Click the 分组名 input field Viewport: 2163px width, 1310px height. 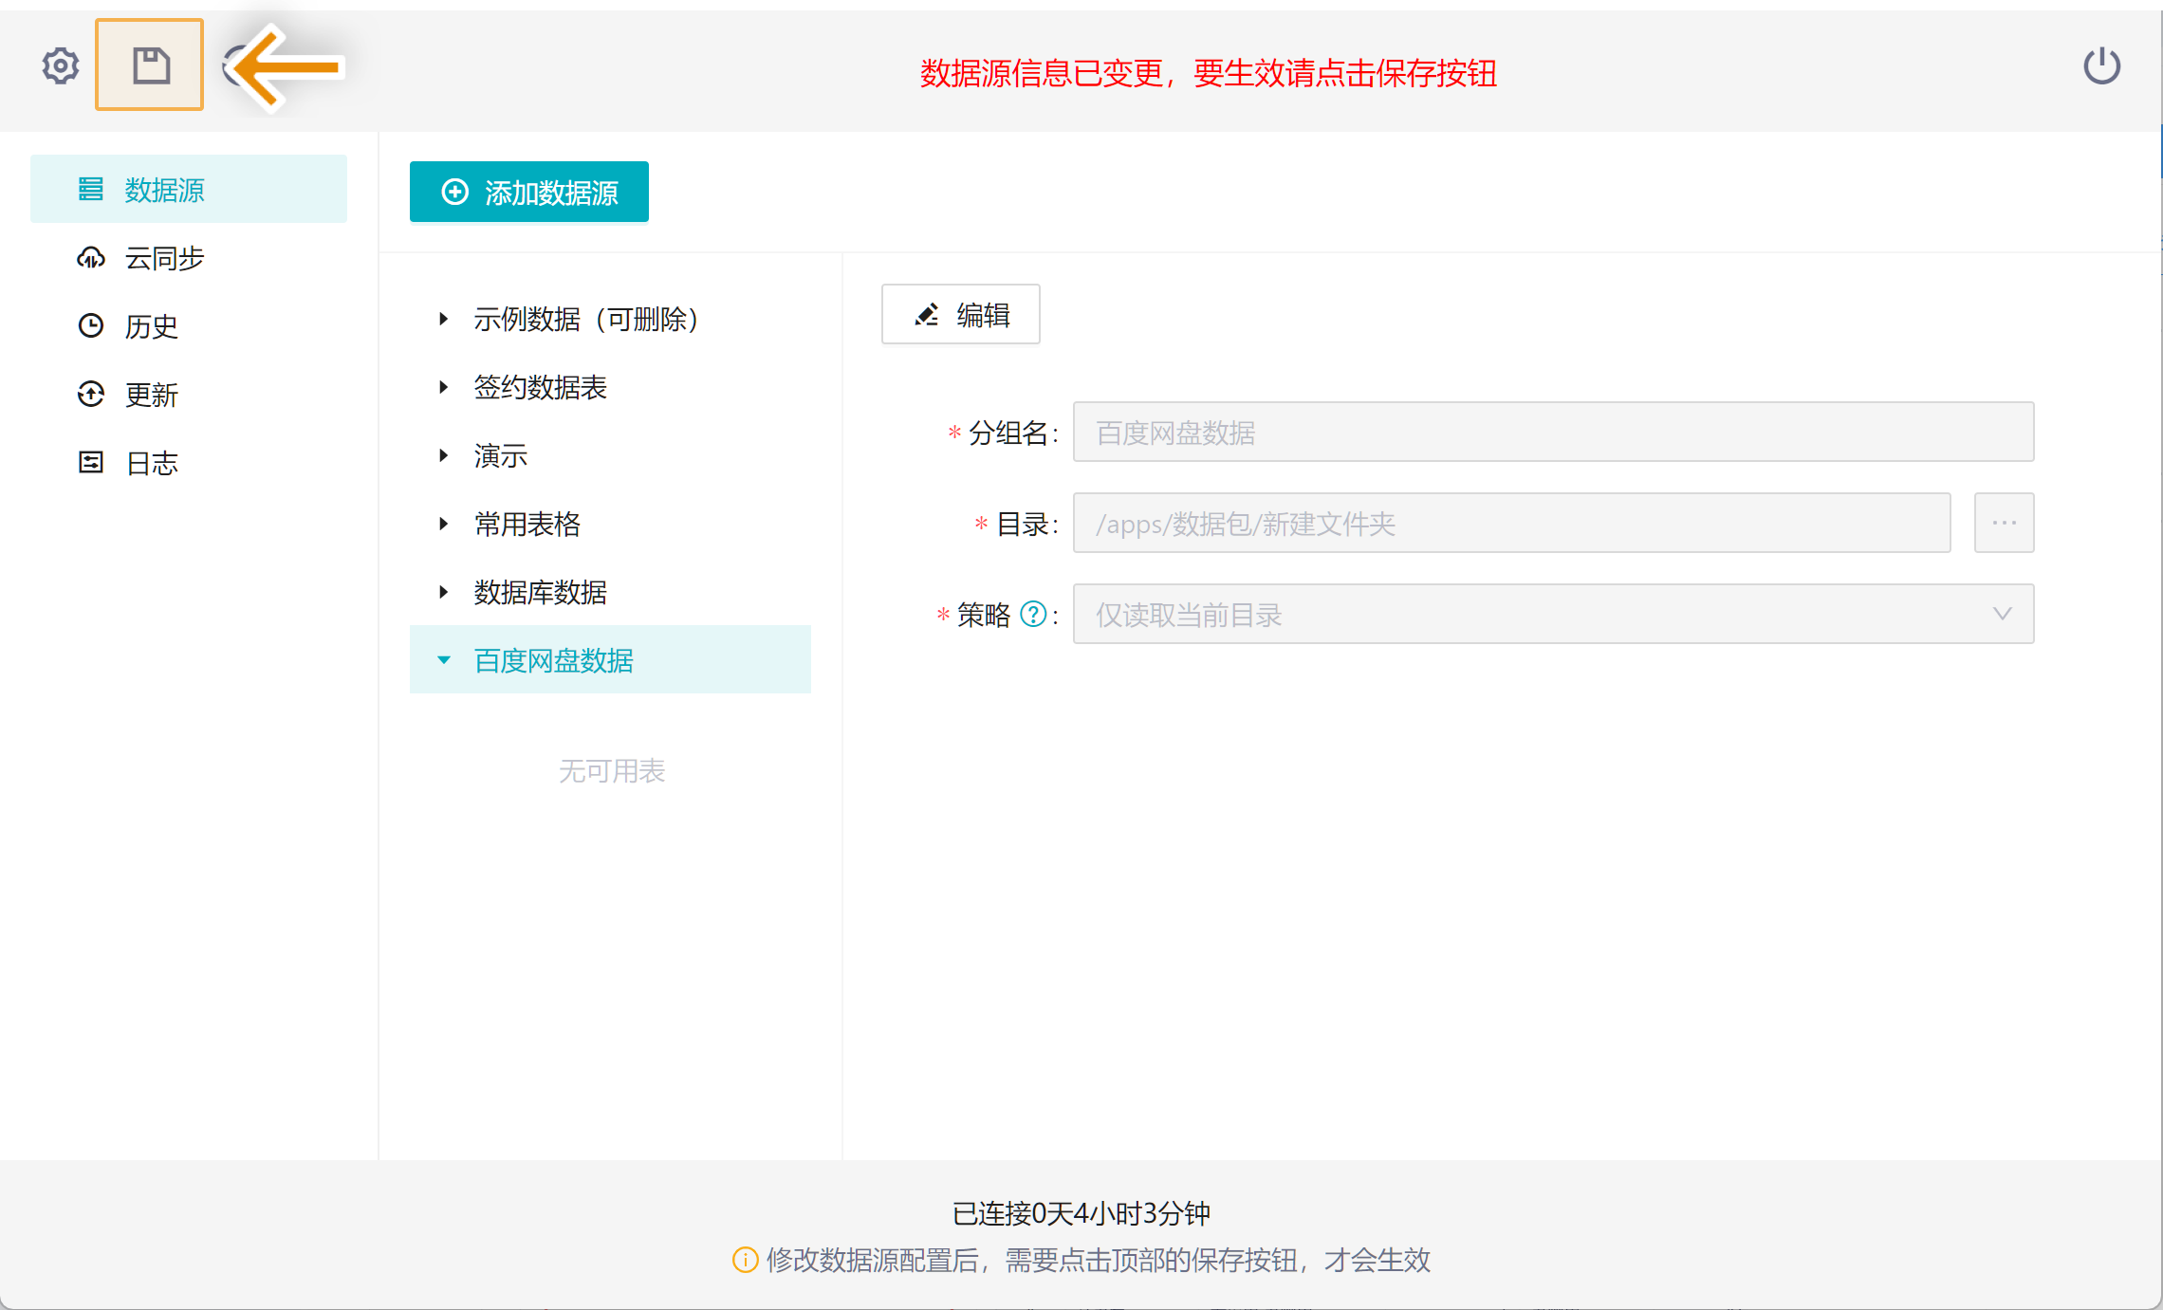click(1552, 433)
